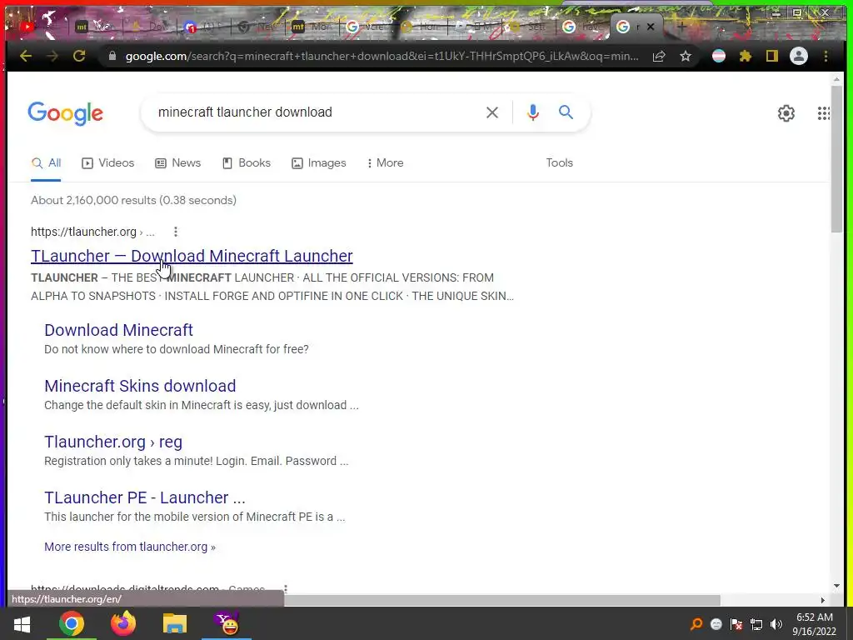
Task: Open the Extensions puzzle piece menu
Action: tap(746, 56)
